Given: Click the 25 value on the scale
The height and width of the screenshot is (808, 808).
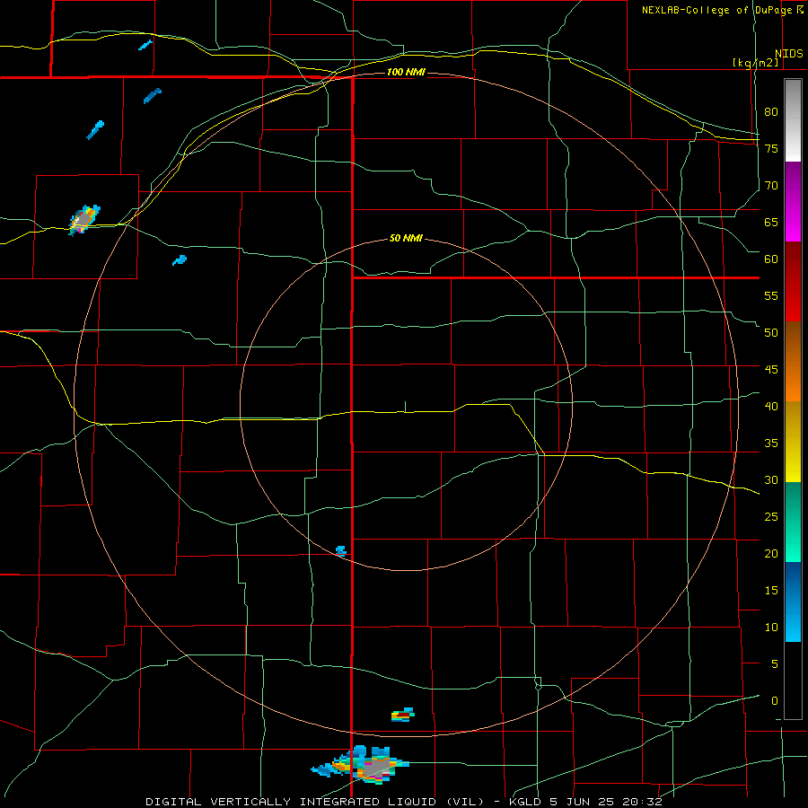Looking at the screenshot, I should click(771, 517).
